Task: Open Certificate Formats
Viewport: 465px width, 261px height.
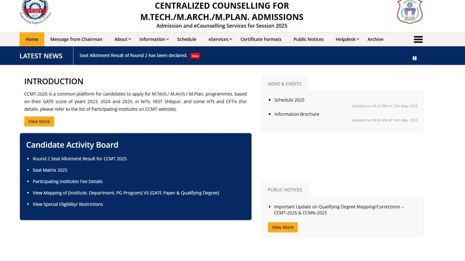Action: 261,39
